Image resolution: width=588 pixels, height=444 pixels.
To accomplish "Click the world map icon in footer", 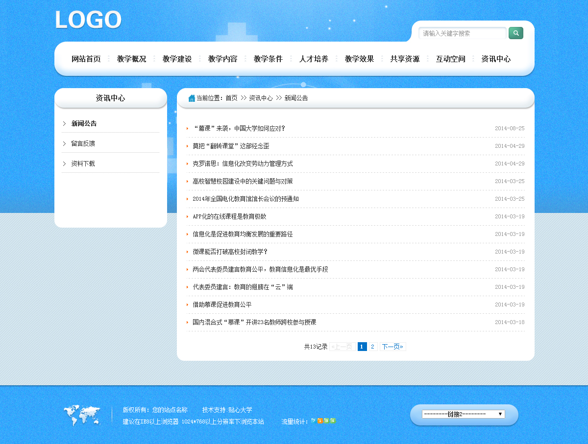I will [x=82, y=415].
